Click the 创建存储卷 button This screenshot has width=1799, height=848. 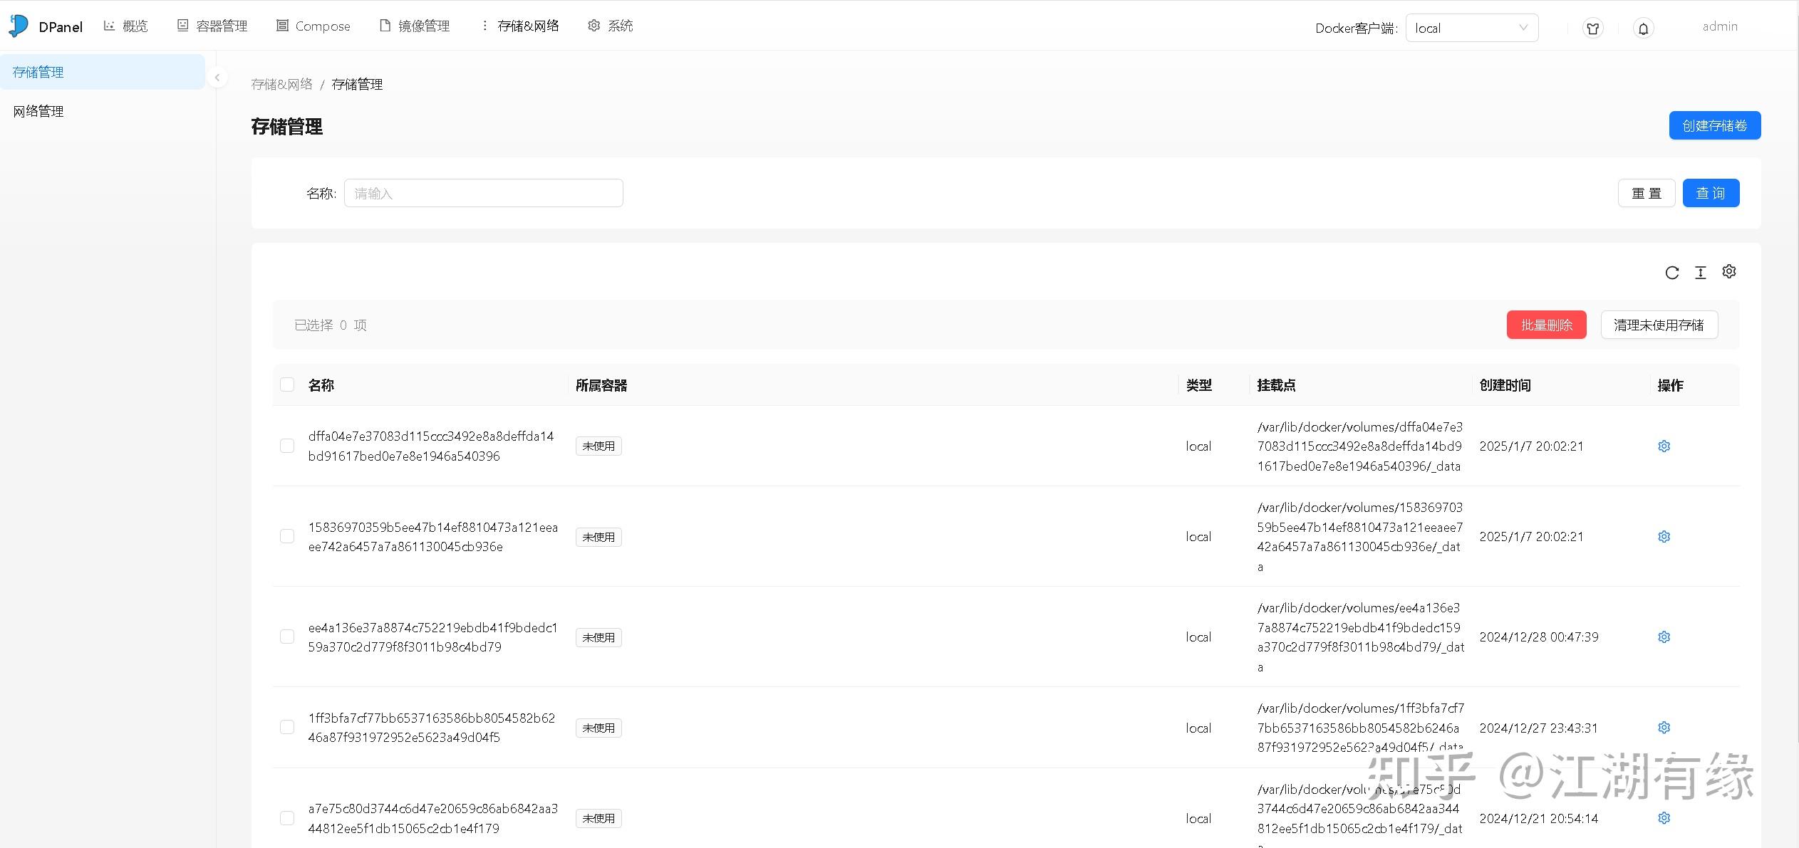pos(1714,125)
